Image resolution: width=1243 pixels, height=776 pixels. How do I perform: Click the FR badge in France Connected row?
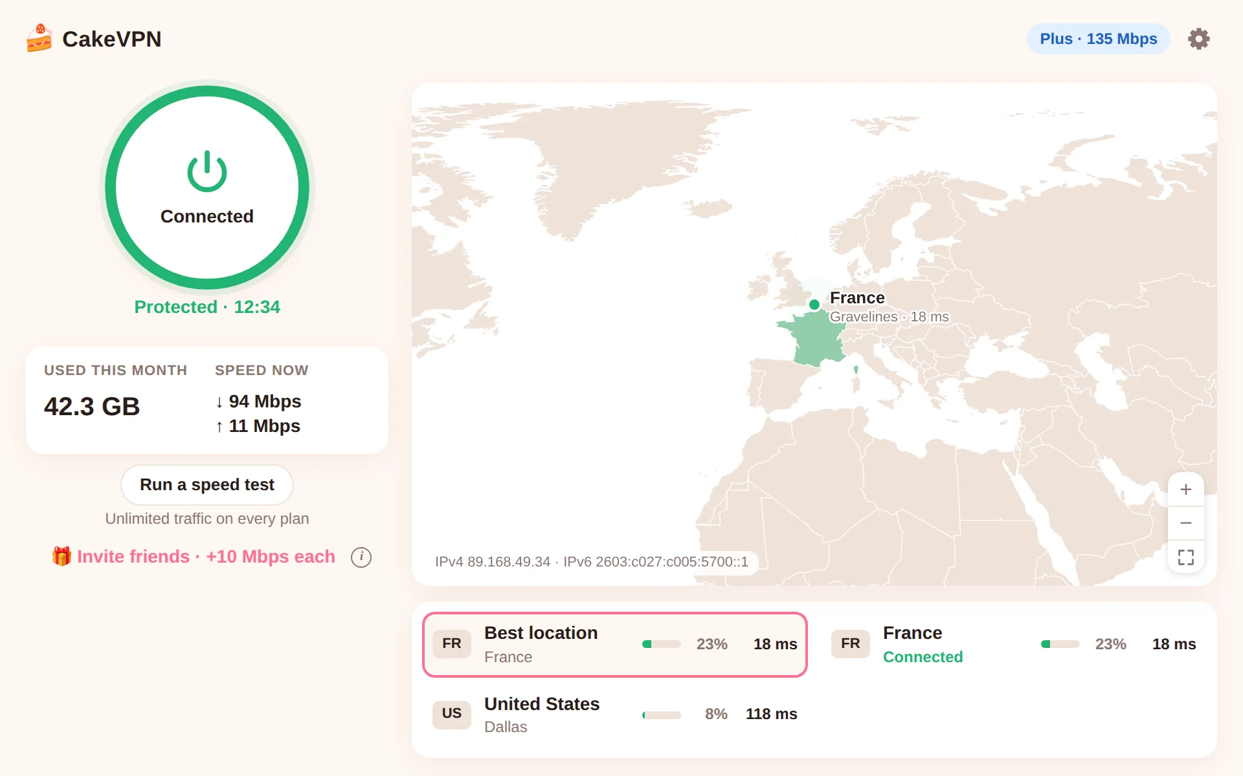[x=851, y=644]
